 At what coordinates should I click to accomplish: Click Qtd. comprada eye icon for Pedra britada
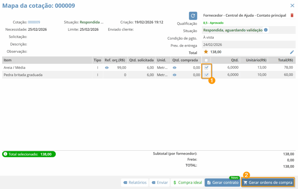(x=175, y=75)
